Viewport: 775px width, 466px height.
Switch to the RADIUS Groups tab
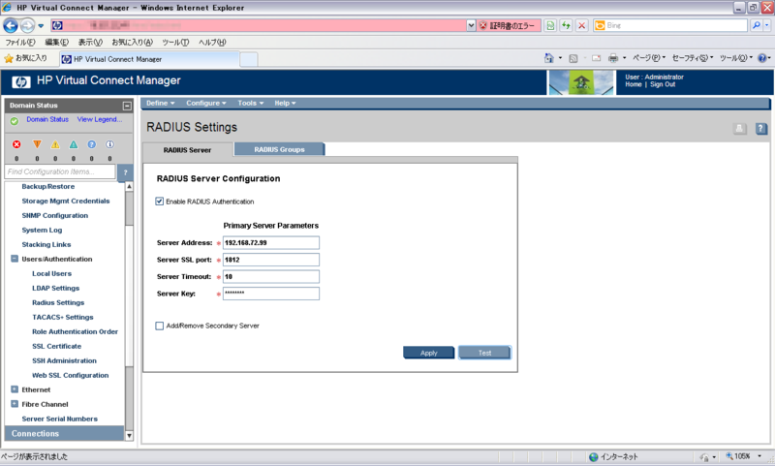click(x=279, y=149)
